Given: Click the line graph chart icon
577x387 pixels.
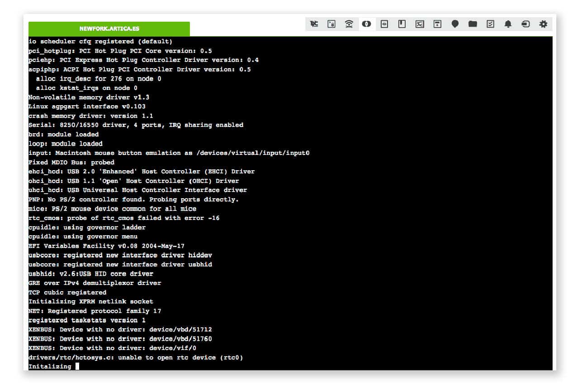Looking at the screenshot, I should point(420,24).
